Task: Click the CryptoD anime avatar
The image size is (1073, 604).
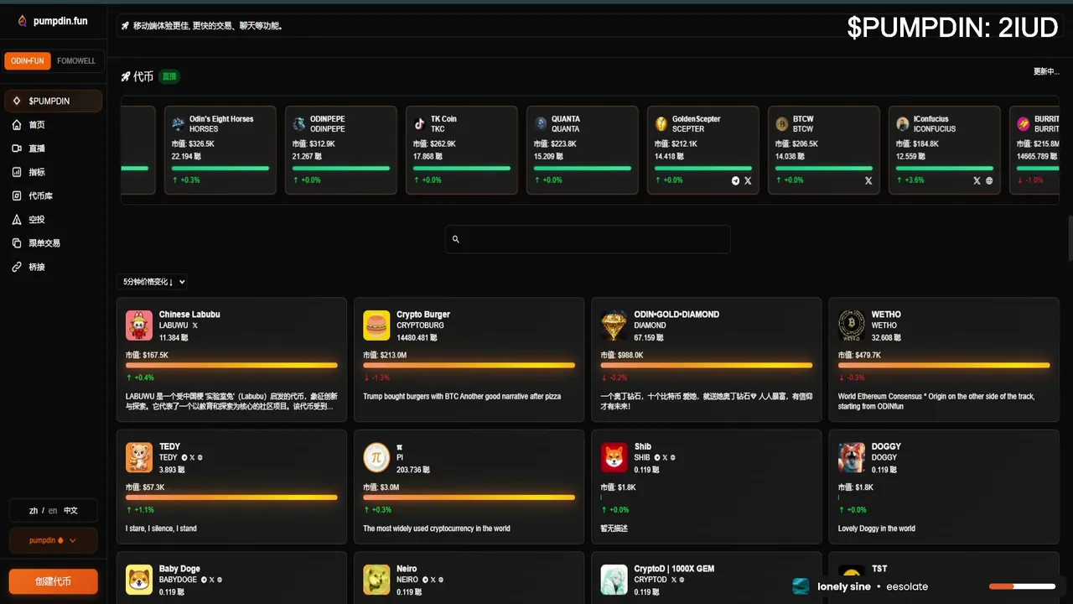Action: click(x=614, y=580)
